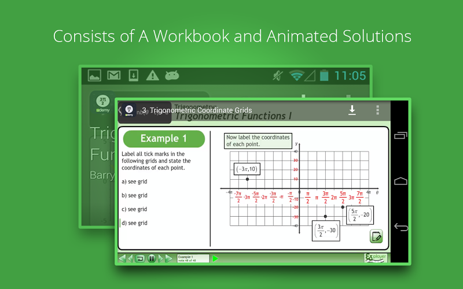Tap the Android home button
Viewport: 463px width, 289px height.
click(400, 181)
